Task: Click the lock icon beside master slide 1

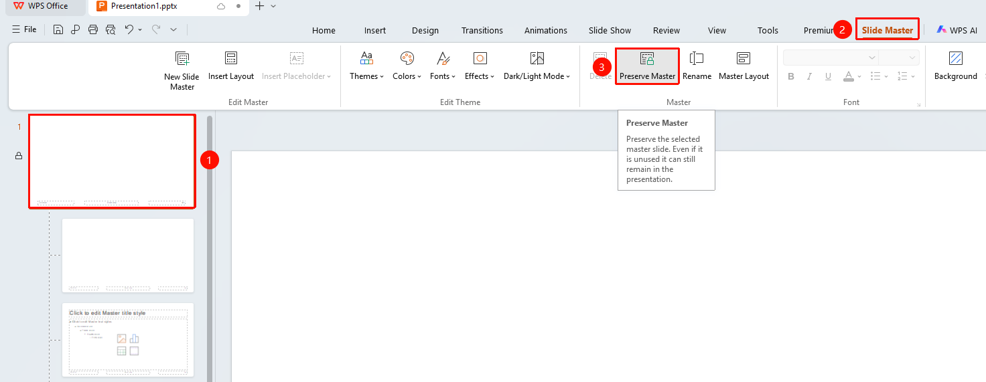Action: click(19, 156)
